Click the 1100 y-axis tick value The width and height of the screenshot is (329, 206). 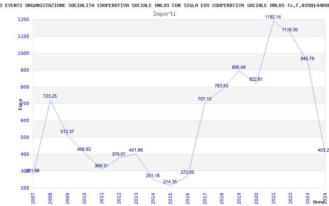point(23,36)
